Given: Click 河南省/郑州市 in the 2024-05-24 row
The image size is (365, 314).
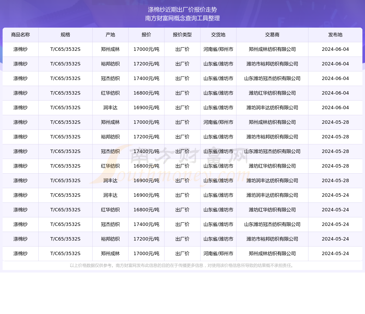Looking at the screenshot, I should [218, 254].
